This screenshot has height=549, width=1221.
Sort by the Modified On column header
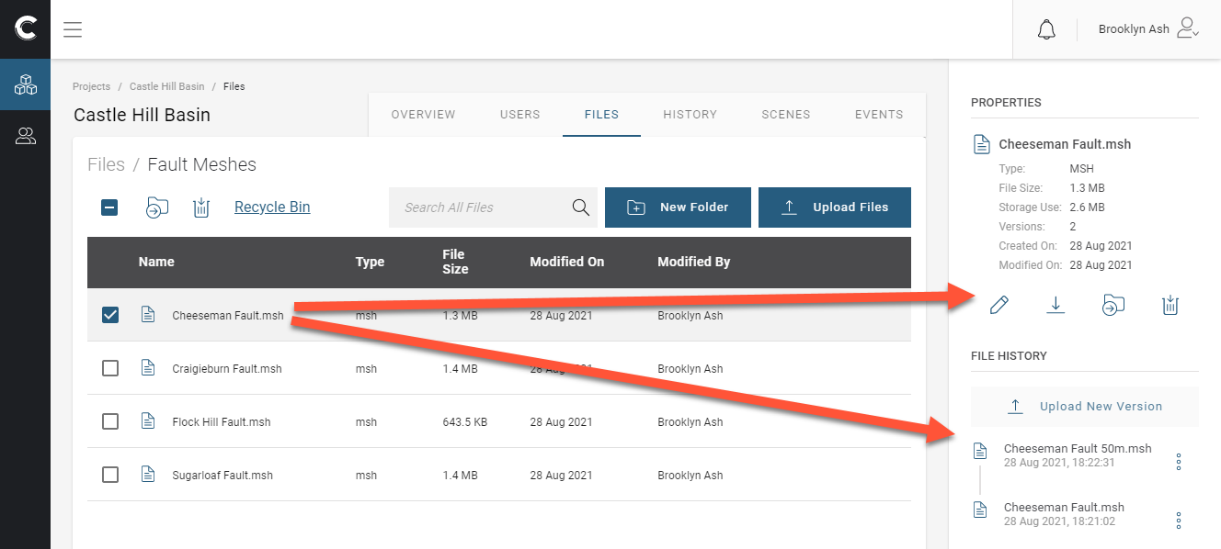[567, 262]
